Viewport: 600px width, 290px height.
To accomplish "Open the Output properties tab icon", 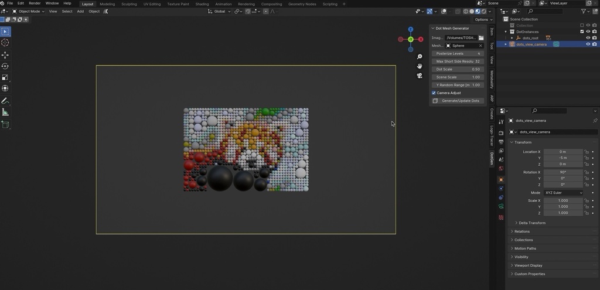I will pyautogui.click(x=501, y=142).
